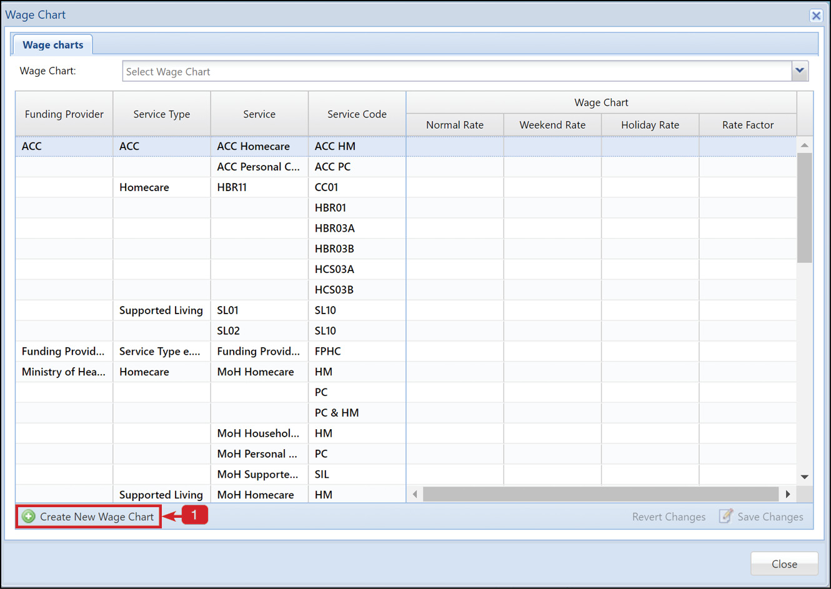Image resolution: width=831 pixels, height=589 pixels.
Task: Switch to the Wage charts tab
Action: click(x=53, y=45)
